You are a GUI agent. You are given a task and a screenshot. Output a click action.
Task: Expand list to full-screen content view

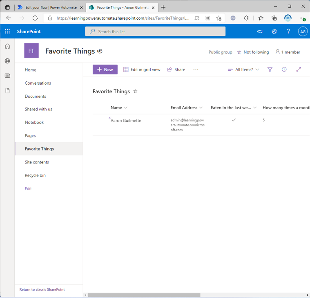pos(299,69)
